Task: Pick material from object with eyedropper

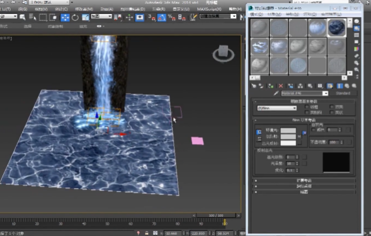Action: [276, 93]
